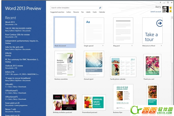Open the Thank you card template
Image resolution: width=174 pixels, height=116 pixels.
[x=152, y=65]
